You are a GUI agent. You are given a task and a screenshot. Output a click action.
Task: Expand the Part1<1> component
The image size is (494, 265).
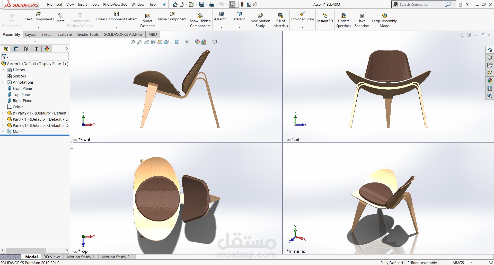point(3,119)
